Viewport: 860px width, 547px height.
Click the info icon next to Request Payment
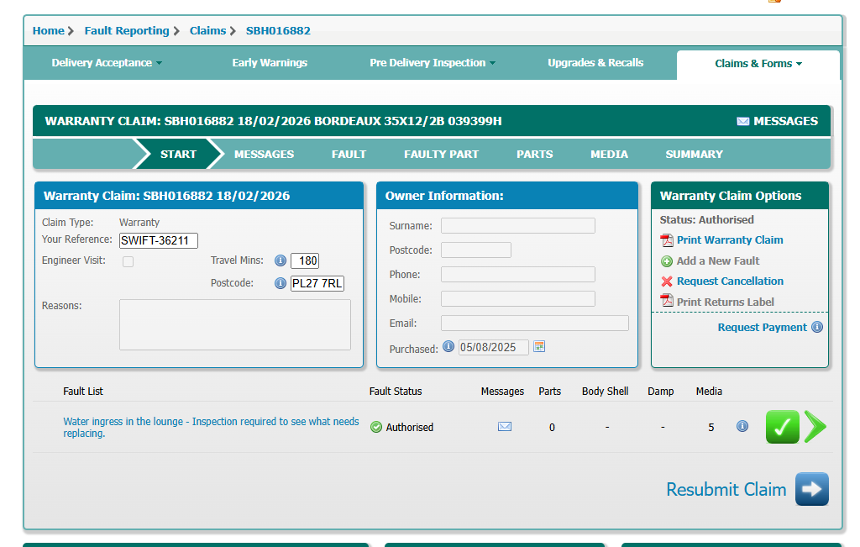(x=816, y=328)
